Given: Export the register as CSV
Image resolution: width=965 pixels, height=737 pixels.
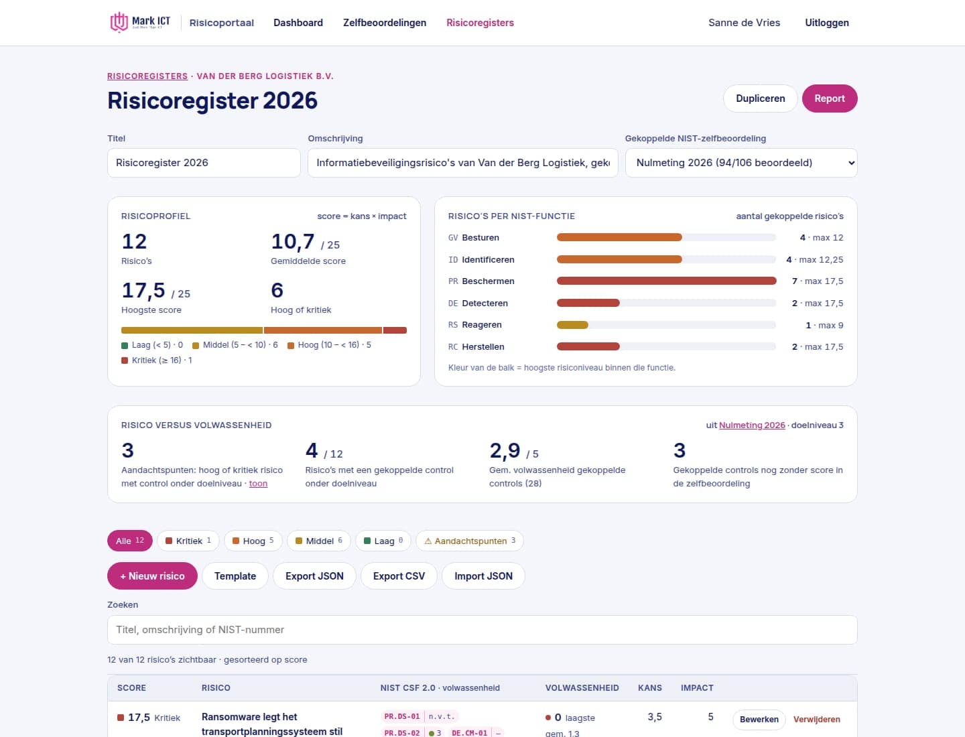Looking at the screenshot, I should click(399, 576).
